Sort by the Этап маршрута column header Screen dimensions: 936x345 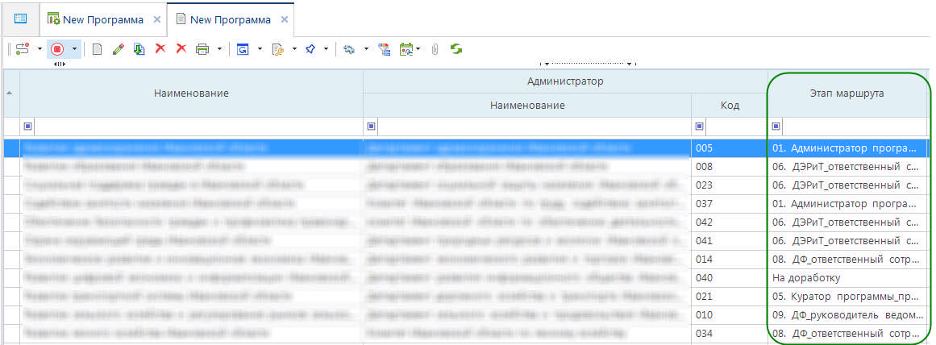click(847, 94)
